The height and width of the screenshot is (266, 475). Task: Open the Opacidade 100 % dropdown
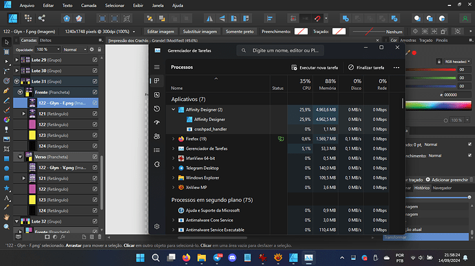[x=48, y=49]
